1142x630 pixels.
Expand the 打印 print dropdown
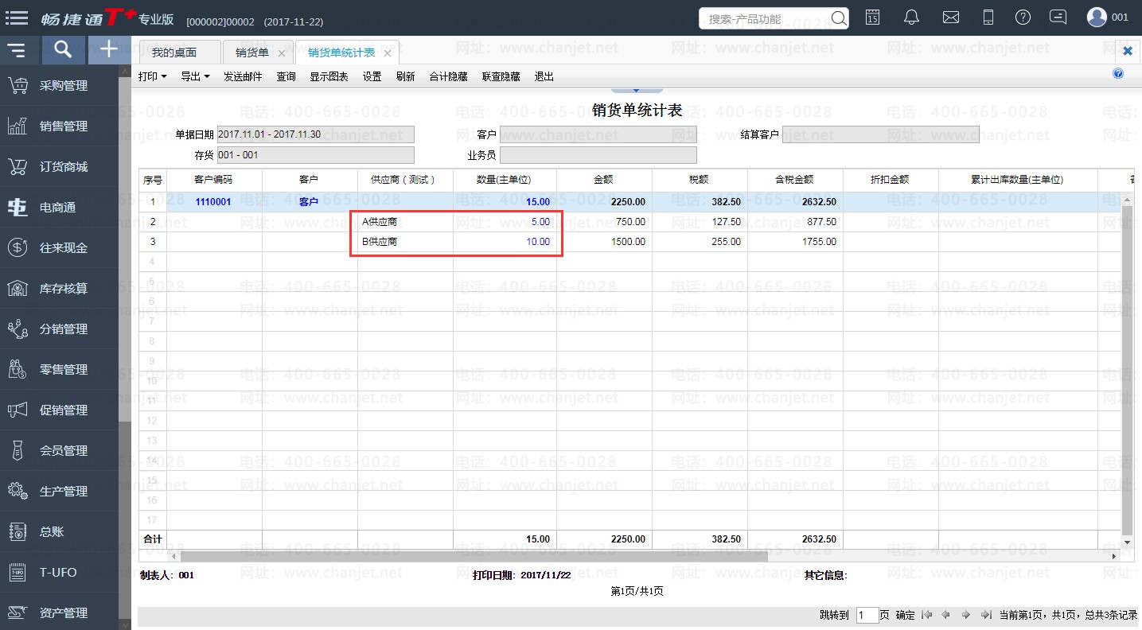[x=152, y=77]
